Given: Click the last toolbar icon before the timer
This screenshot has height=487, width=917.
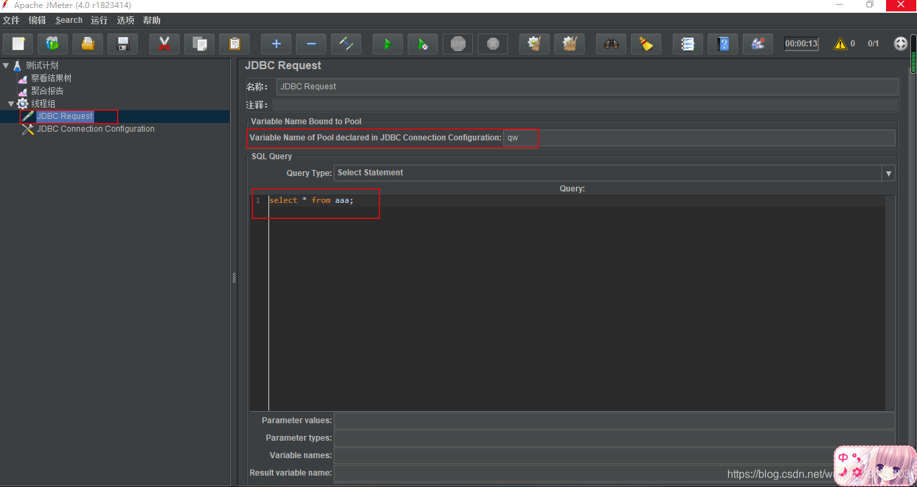Looking at the screenshot, I should [x=758, y=44].
